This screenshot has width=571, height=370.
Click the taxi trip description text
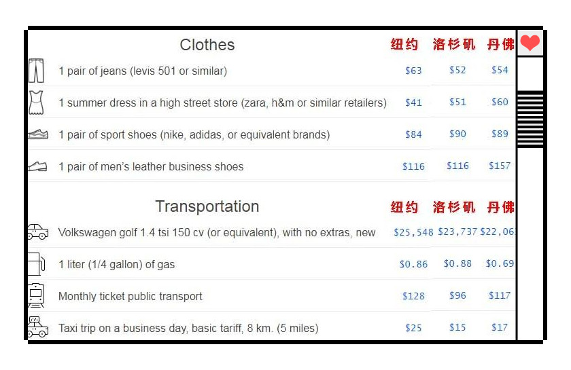coord(188,328)
